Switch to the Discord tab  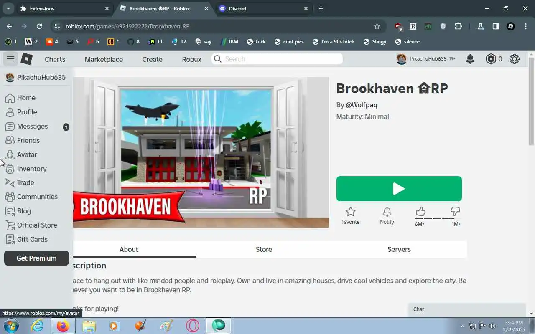(263, 8)
